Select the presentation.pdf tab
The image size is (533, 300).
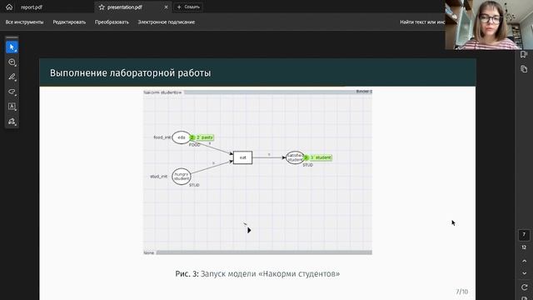(x=125, y=7)
